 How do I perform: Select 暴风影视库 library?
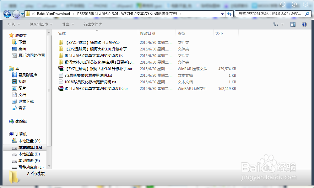28,75
